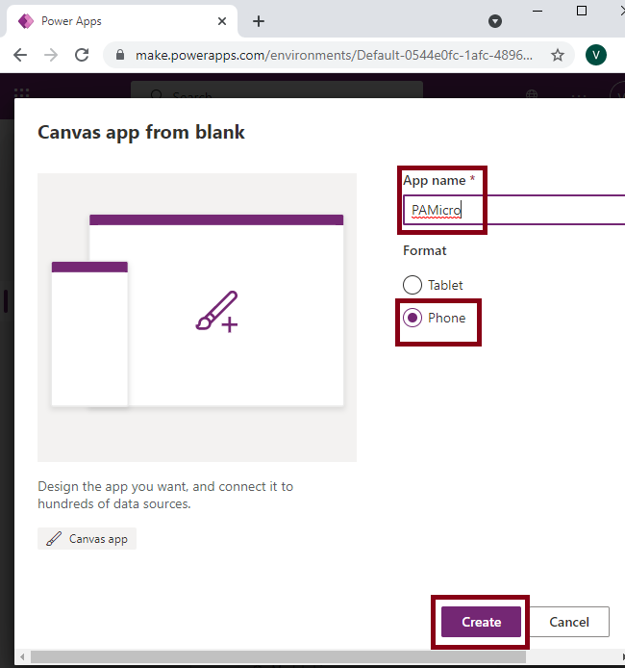The width and height of the screenshot is (625, 668).
Task: Click the browser forward arrow
Action: click(51, 55)
